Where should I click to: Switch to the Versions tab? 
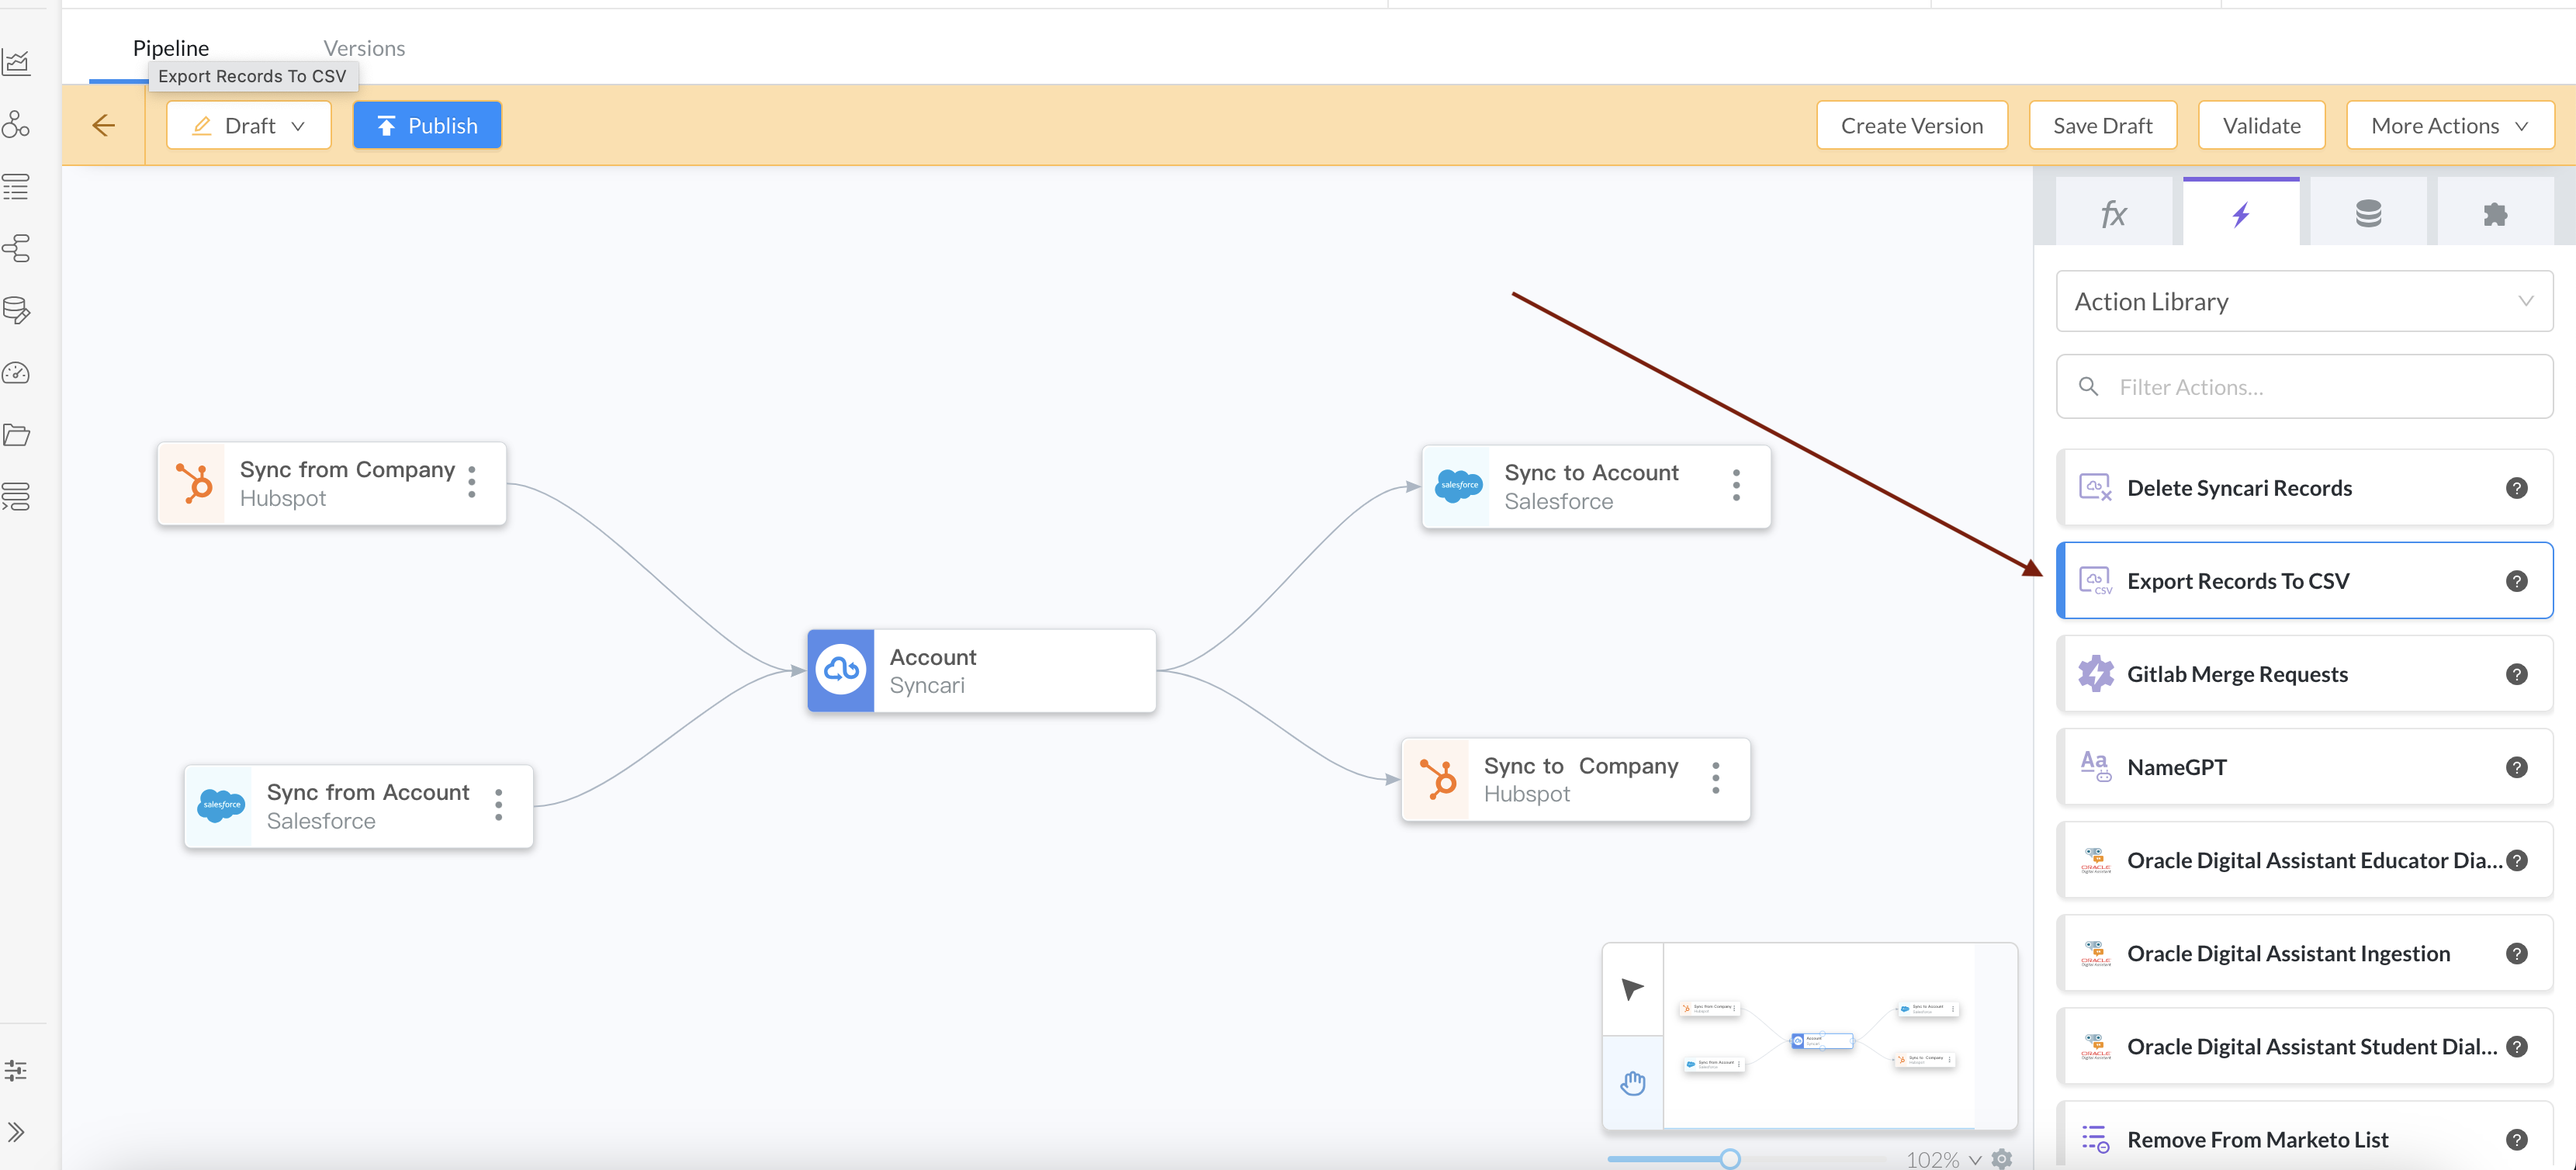coord(364,48)
